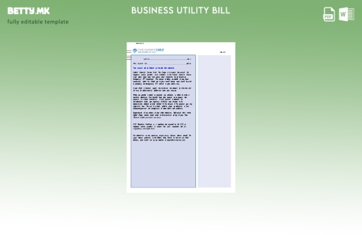Image resolution: width=362 pixels, height=235 pixels.
Task: Click the Word document format icon
Action: click(x=347, y=14)
